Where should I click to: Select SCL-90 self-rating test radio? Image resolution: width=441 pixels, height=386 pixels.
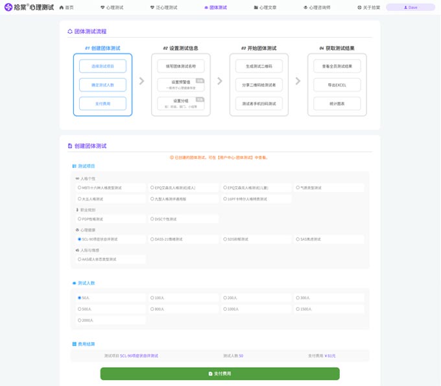80,239
